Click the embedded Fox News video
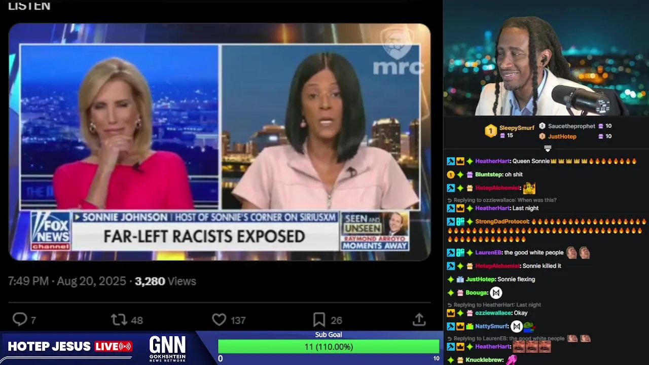This screenshot has width=649, height=365. [x=220, y=142]
